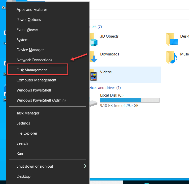Select the Videos folder icon
This screenshot has height=184, width=189.
(94, 75)
